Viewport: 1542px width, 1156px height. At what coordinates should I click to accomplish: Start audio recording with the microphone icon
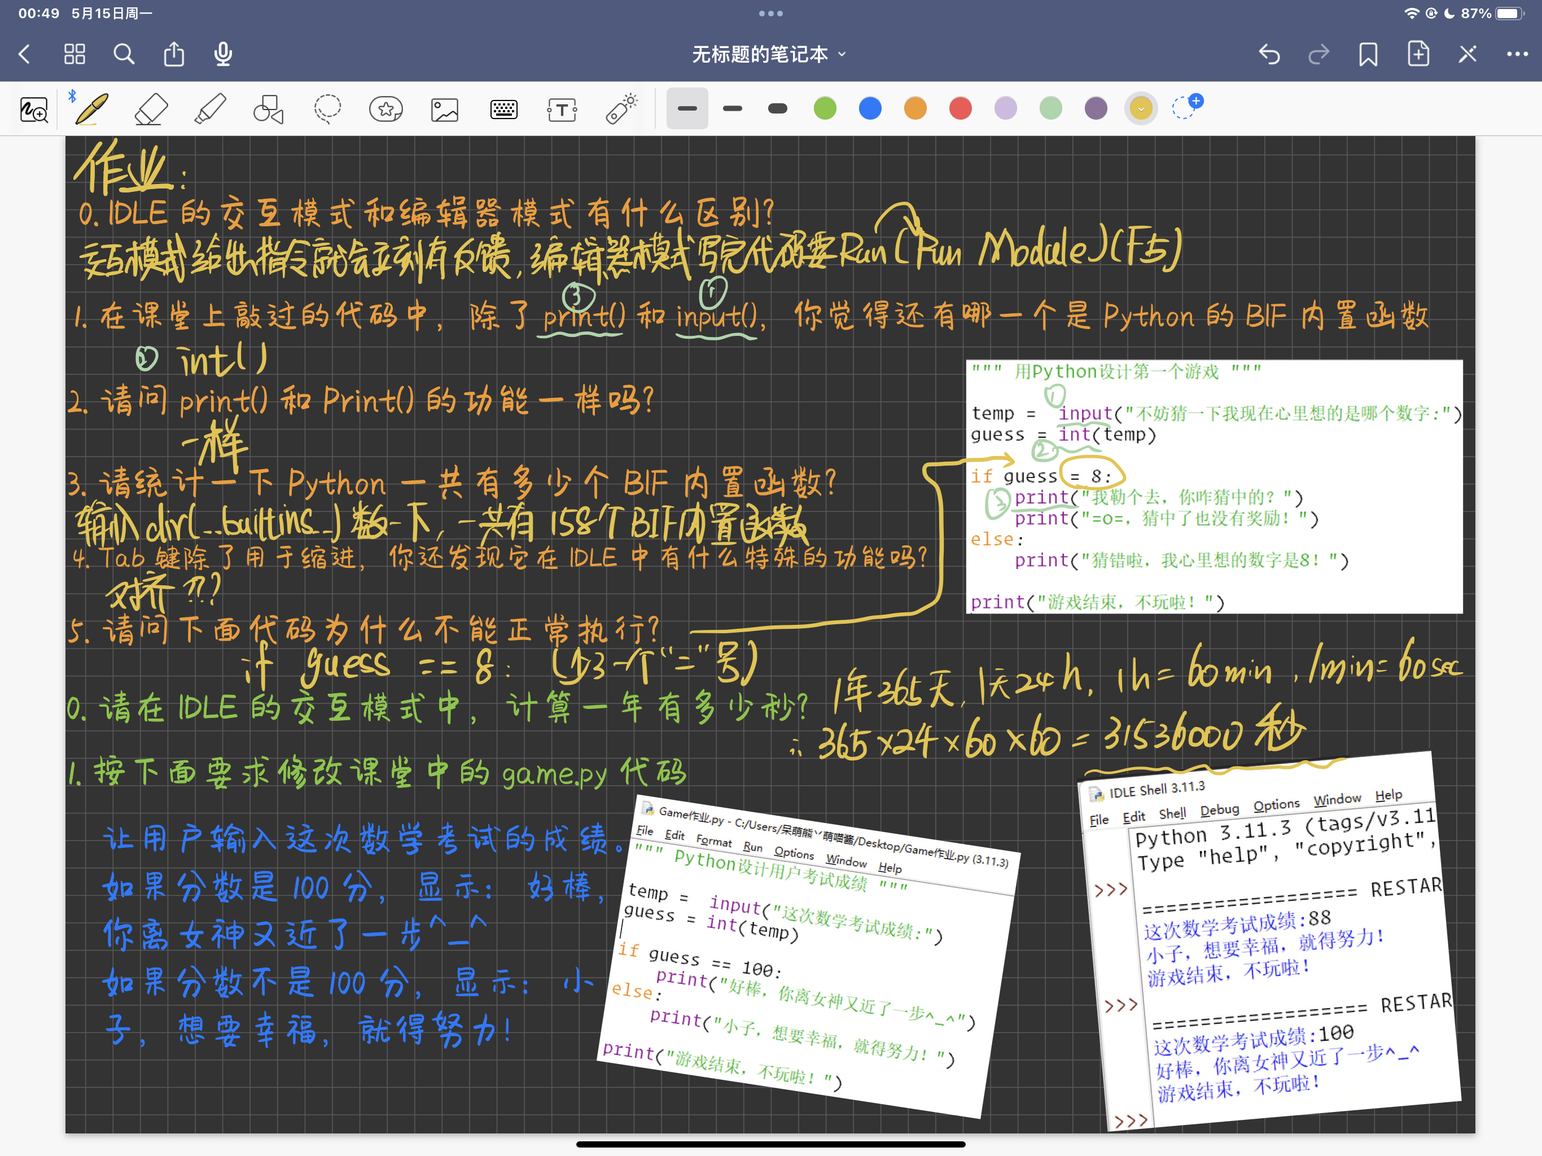[223, 54]
